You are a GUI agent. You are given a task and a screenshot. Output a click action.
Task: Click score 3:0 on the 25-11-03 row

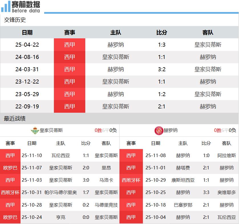tap(86, 180)
